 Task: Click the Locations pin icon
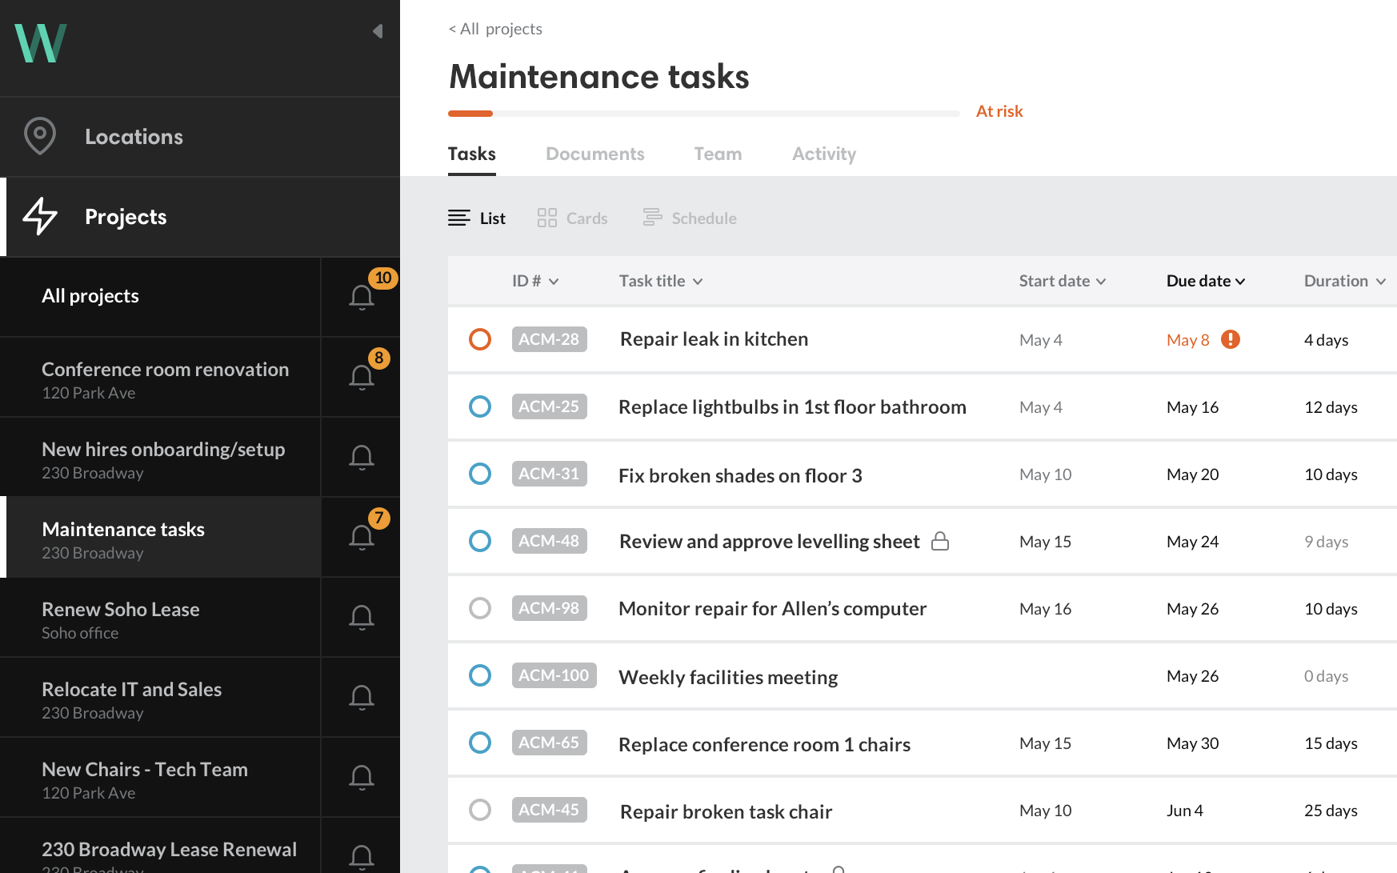pos(40,136)
